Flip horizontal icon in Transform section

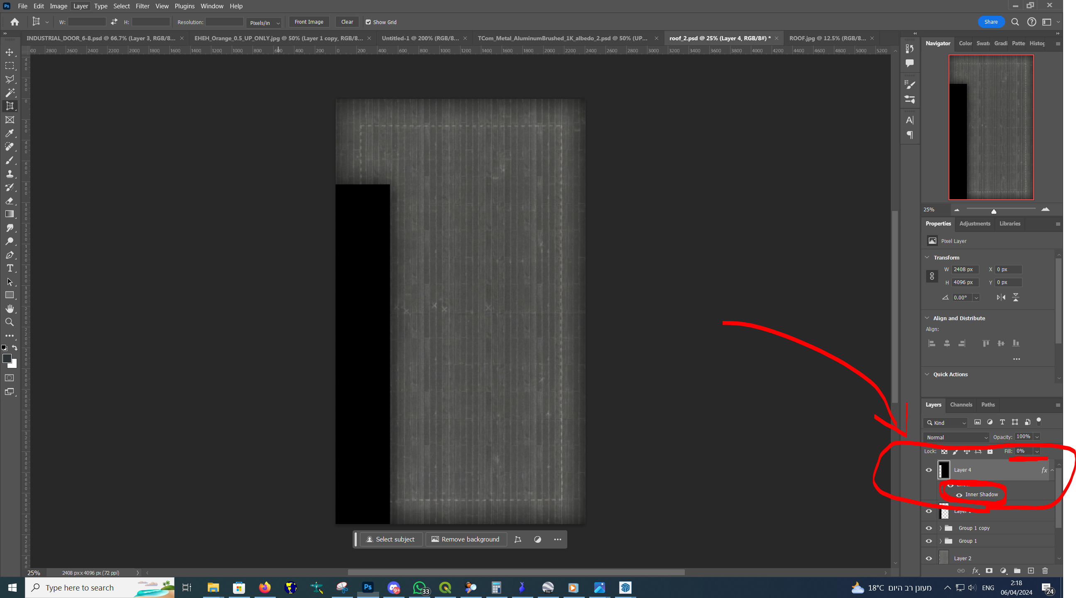click(x=1001, y=297)
